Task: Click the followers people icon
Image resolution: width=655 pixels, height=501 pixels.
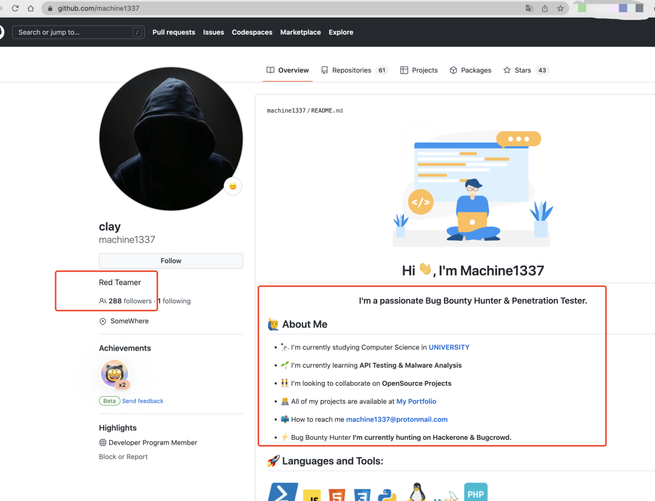Action: [x=102, y=301]
